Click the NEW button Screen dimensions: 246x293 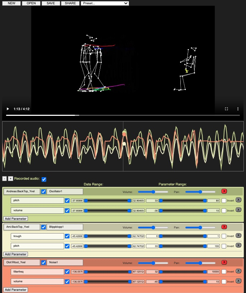[11, 3]
